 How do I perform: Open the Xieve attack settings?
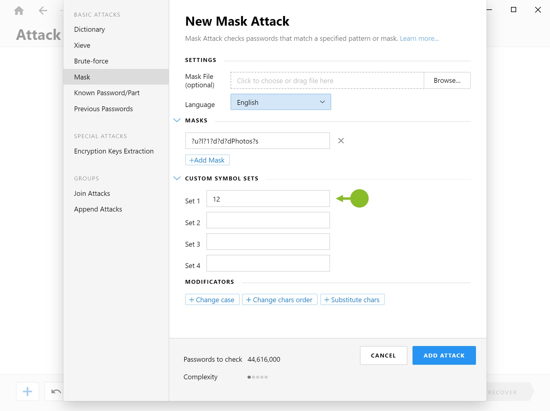click(x=82, y=45)
